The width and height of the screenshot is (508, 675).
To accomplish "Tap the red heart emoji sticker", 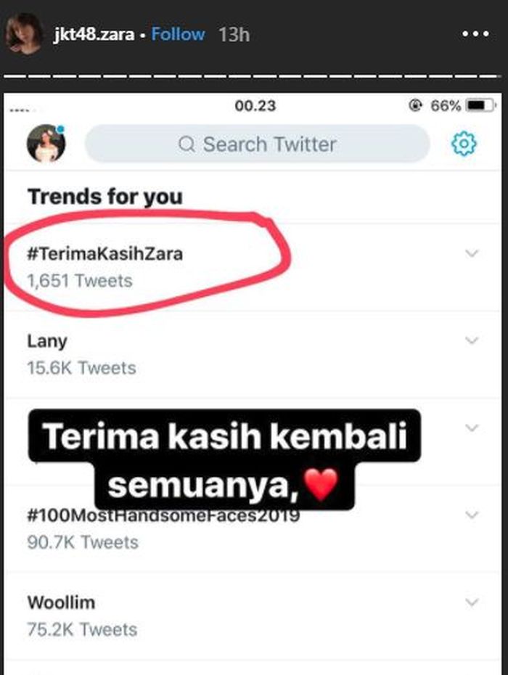I will pyautogui.click(x=321, y=484).
